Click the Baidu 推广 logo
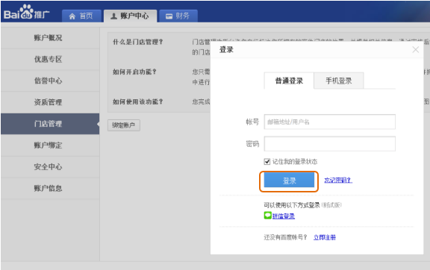Viewport: 430px width, 270px height. [27, 13]
